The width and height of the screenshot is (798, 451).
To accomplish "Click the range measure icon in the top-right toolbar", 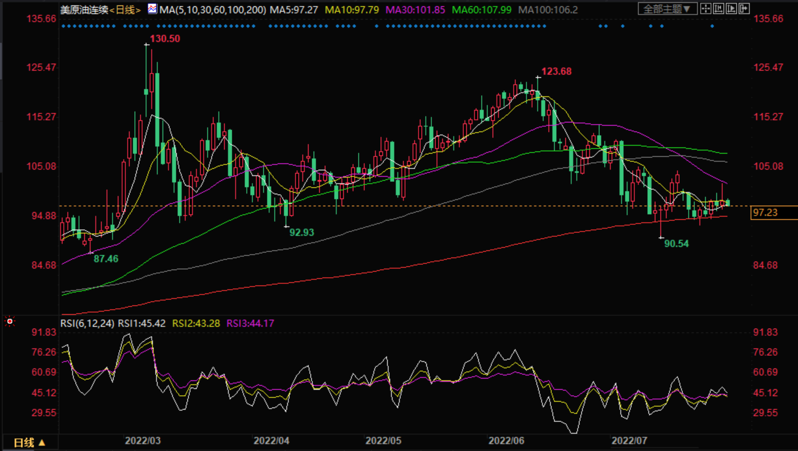I will (718, 9).
